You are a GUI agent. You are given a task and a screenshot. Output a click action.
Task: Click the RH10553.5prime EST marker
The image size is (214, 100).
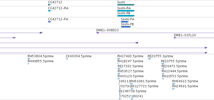(163, 79)
